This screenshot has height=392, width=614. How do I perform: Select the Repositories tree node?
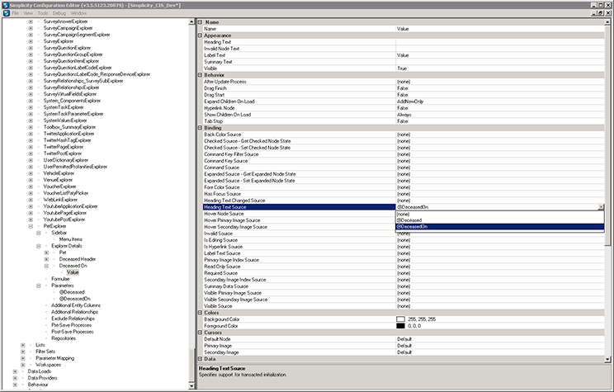click(x=64, y=338)
